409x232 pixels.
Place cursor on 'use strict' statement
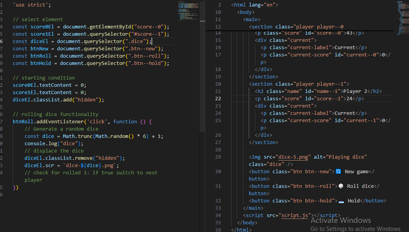(x=32, y=5)
